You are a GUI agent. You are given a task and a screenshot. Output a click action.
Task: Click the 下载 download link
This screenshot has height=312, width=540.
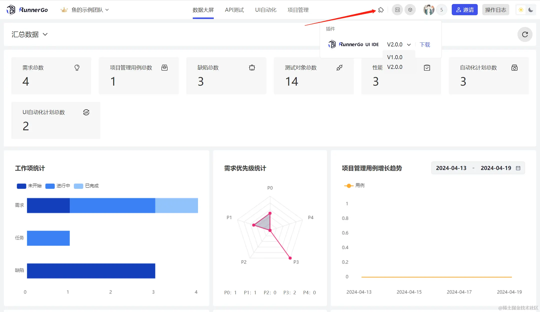[x=425, y=45]
